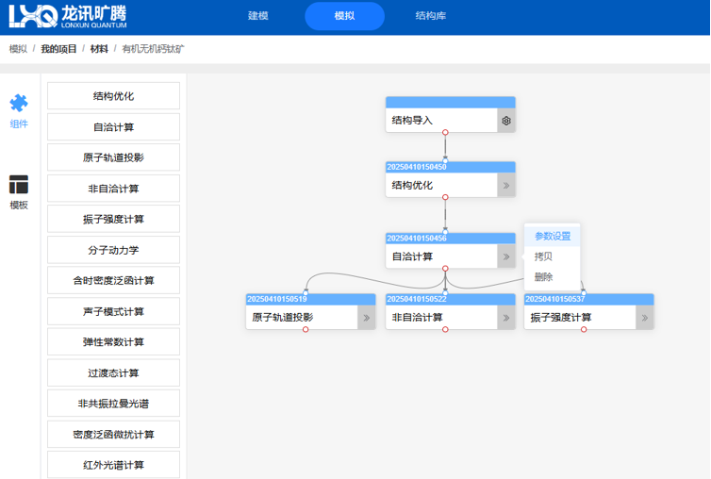Click the 分子动力学 component button
This screenshot has height=479, width=711.
113,250
